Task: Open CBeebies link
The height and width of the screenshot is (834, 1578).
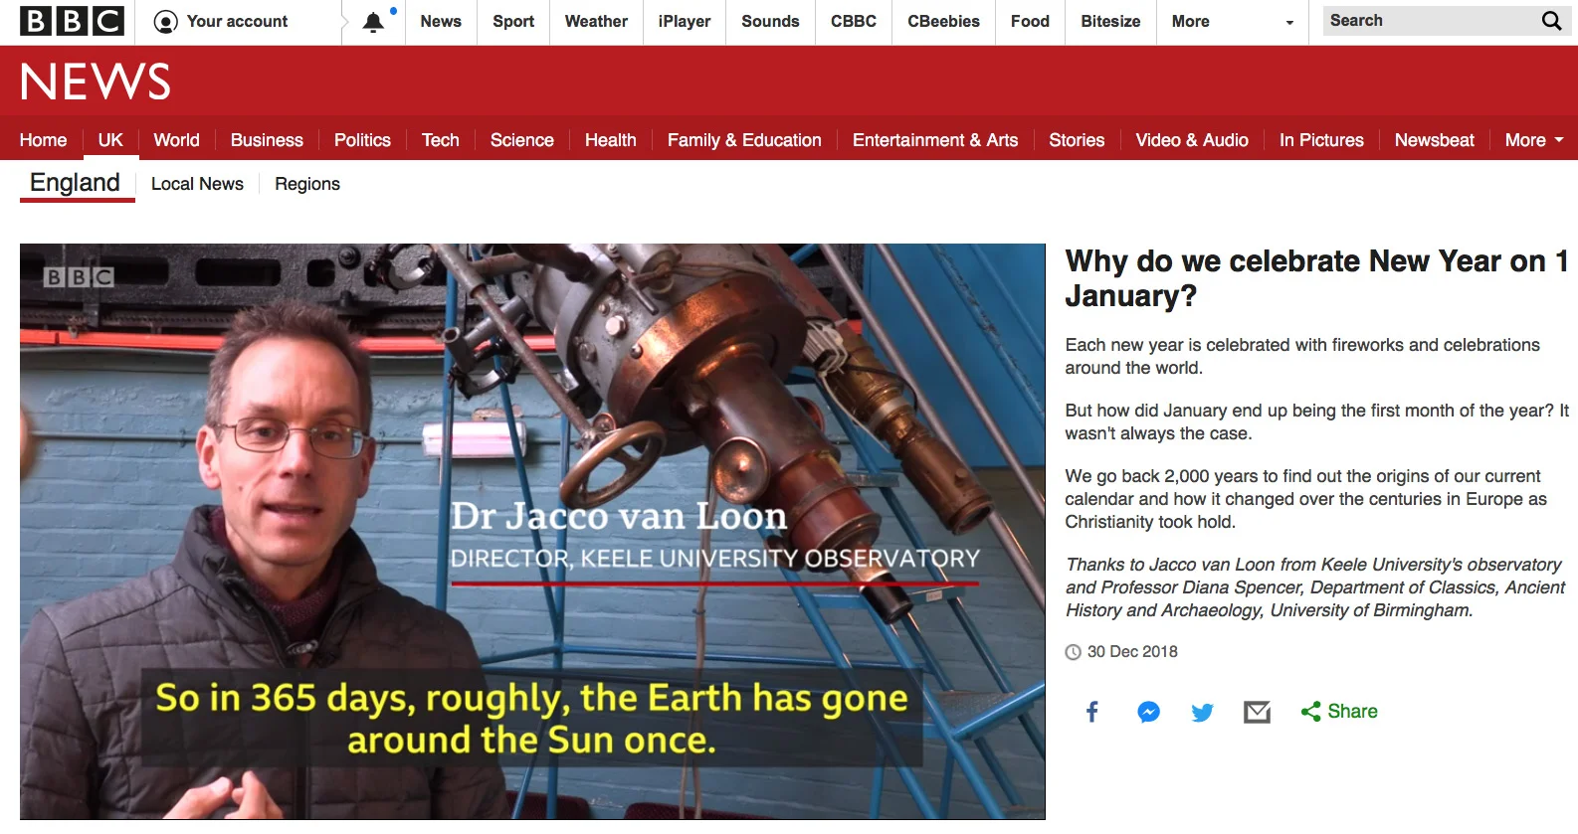Action: [x=943, y=22]
